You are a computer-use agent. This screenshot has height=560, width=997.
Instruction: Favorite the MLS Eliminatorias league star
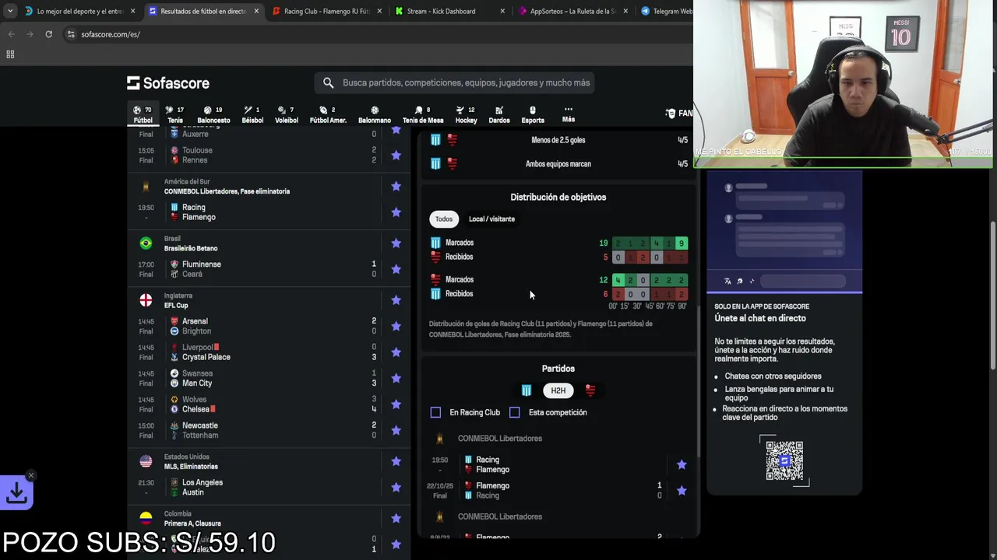[396, 461]
